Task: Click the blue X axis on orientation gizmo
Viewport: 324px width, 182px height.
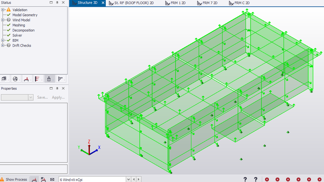Action: point(94,151)
